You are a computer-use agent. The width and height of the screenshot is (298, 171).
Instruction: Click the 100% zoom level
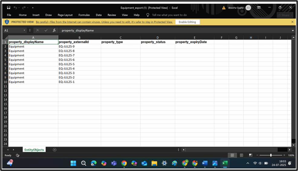coord(291,155)
